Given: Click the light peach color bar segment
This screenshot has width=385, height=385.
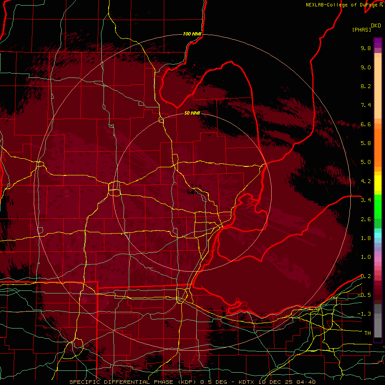Looking at the screenshot, I should (378, 89).
